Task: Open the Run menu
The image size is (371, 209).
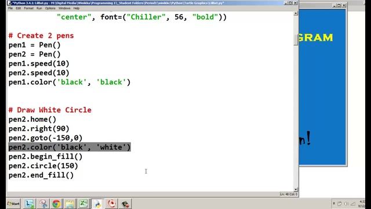Action: (39, 8)
